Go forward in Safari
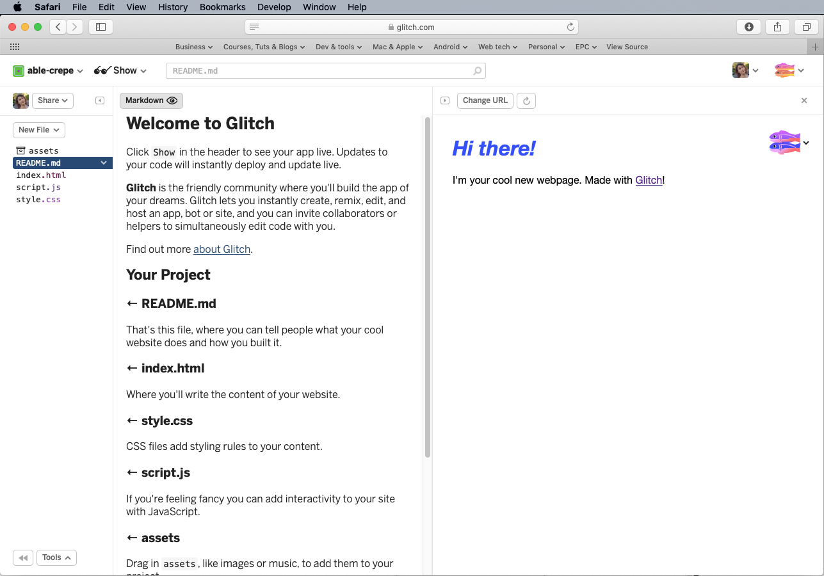Image resolution: width=824 pixels, height=576 pixels. [x=75, y=27]
